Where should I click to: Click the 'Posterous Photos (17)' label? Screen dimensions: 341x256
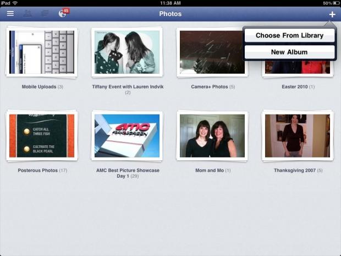[42, 170]
